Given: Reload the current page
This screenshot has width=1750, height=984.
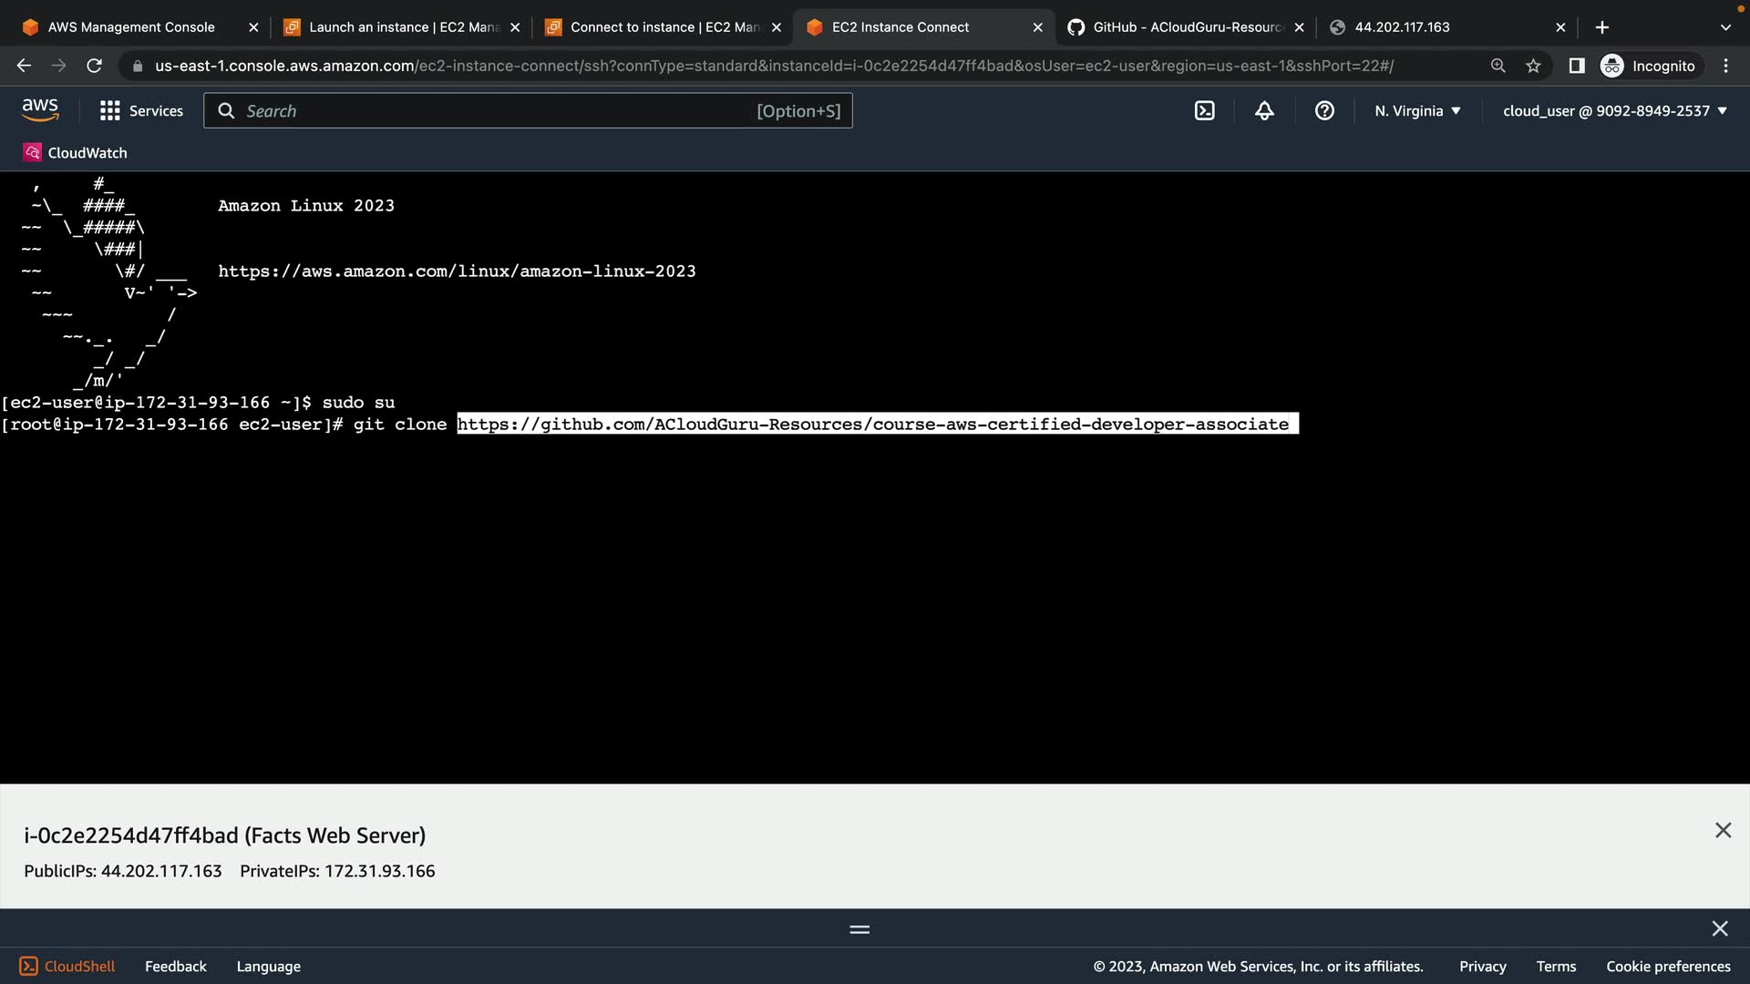Looking at the screenshot, I should [94, 66].
